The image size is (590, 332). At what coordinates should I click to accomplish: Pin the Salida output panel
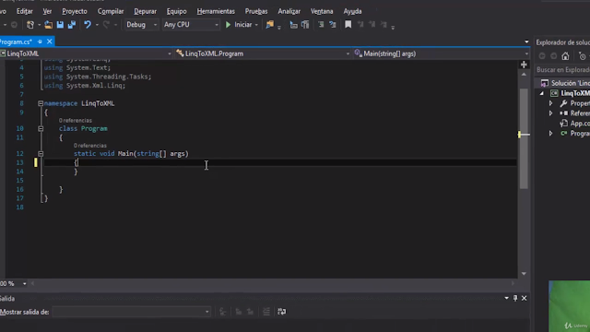[x=515, y=298]
